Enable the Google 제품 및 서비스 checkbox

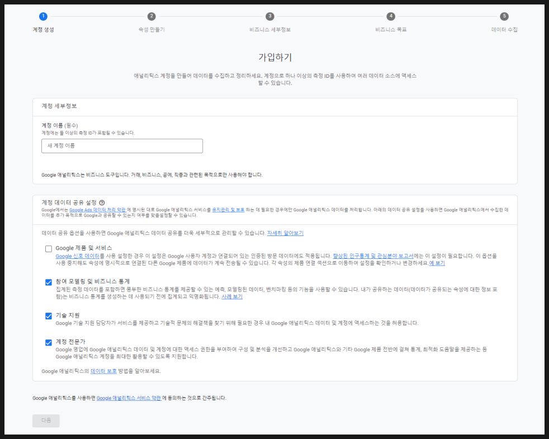(x=49, y=249)
